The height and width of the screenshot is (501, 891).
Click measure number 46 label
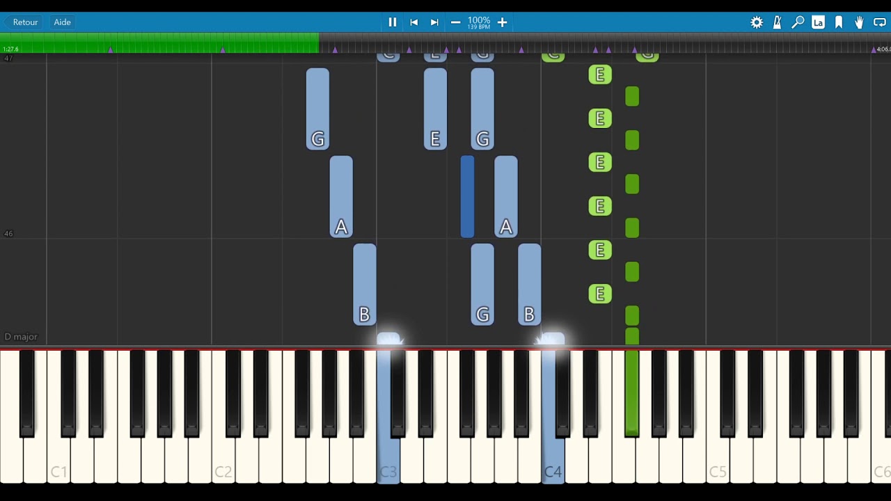[8, 234]
